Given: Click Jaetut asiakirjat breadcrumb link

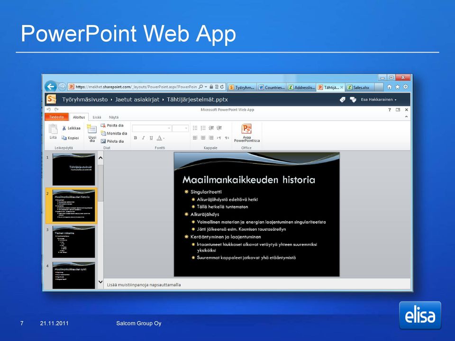Looking at the screenshot, I should (137, 99).
